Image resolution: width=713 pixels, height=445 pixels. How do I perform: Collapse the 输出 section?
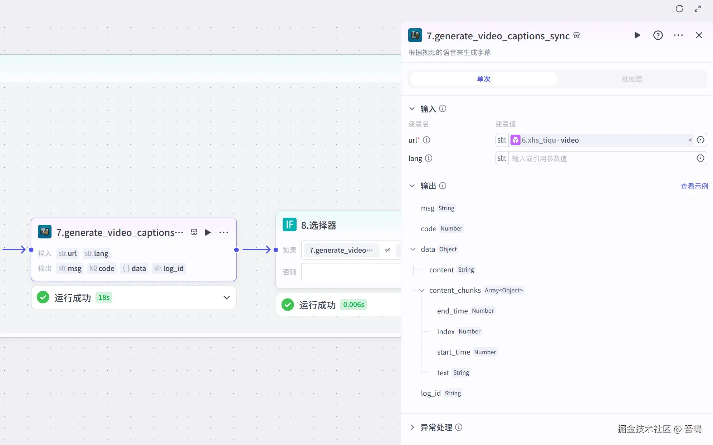pyautogui.click(x=412, y=186)
